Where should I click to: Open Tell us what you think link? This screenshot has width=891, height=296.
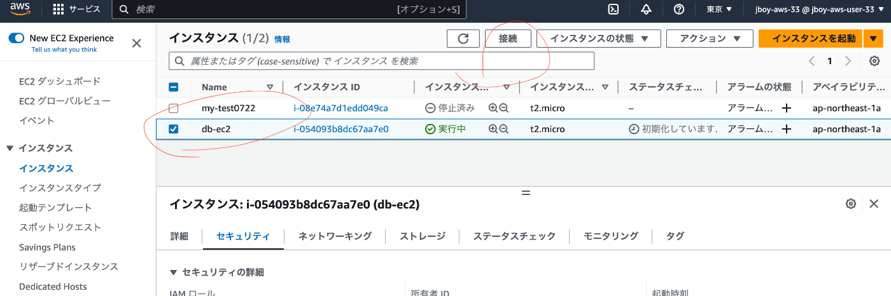[x=64, y=50]
